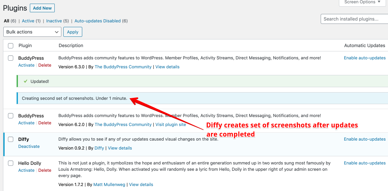Enable auto-updates for BuddyPress 6.3.0

(x=364, y=58)
